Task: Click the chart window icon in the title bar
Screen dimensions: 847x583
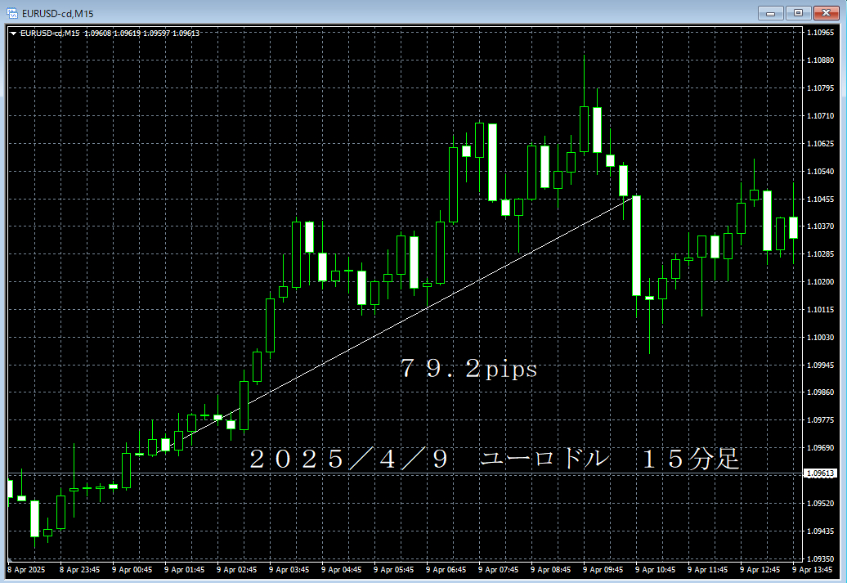Action: click(x=12, y=13)
